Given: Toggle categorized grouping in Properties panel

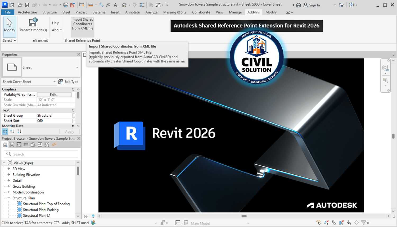Looking at the screenshot, I should point(5,131).
